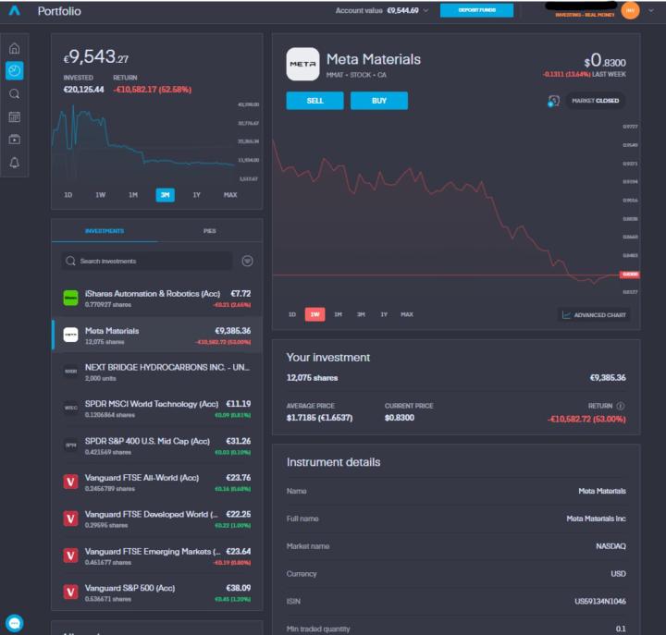The height and width of the screenshot is (635, 666).
Task: Select the Portfolio pie icon in sidebar
Action: pos(15,70)
